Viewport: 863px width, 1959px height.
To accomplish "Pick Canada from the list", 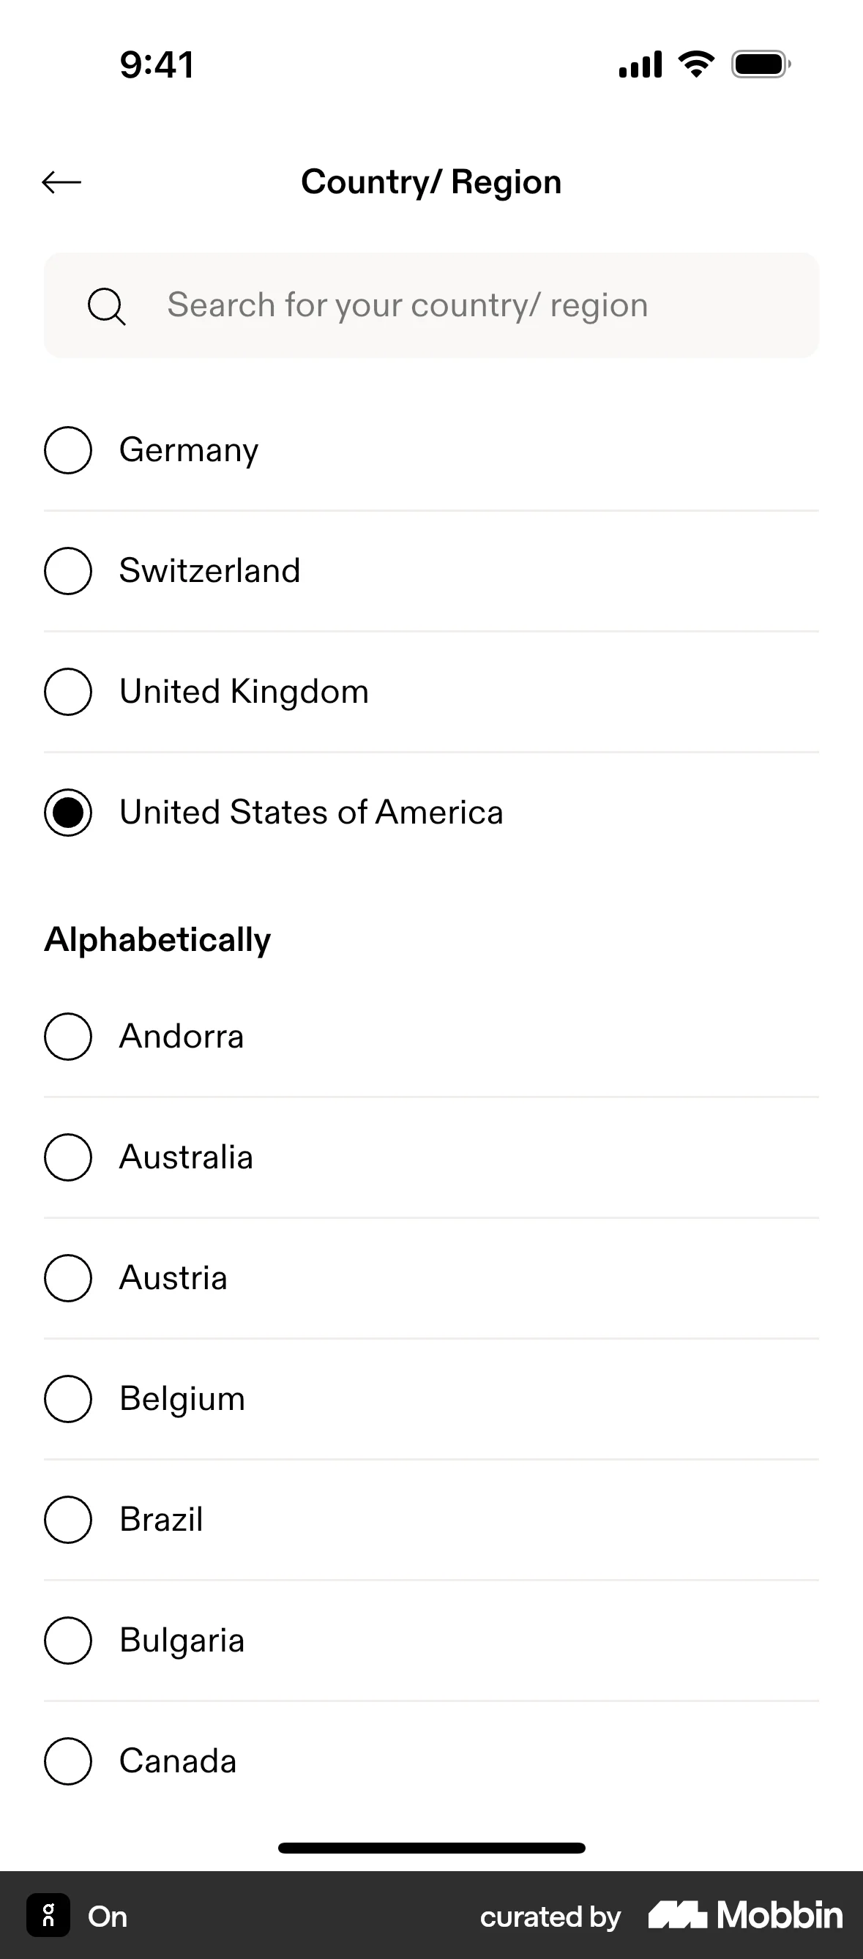I will point(178,1761).
